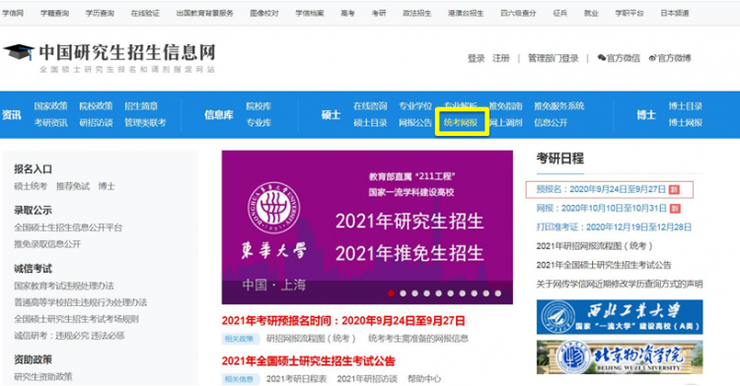This screenshot has height=386, width=740.
Task: Open 2021年全国硕士研究生招生考试公告 red headline
Action: click(x=308, y=361)
